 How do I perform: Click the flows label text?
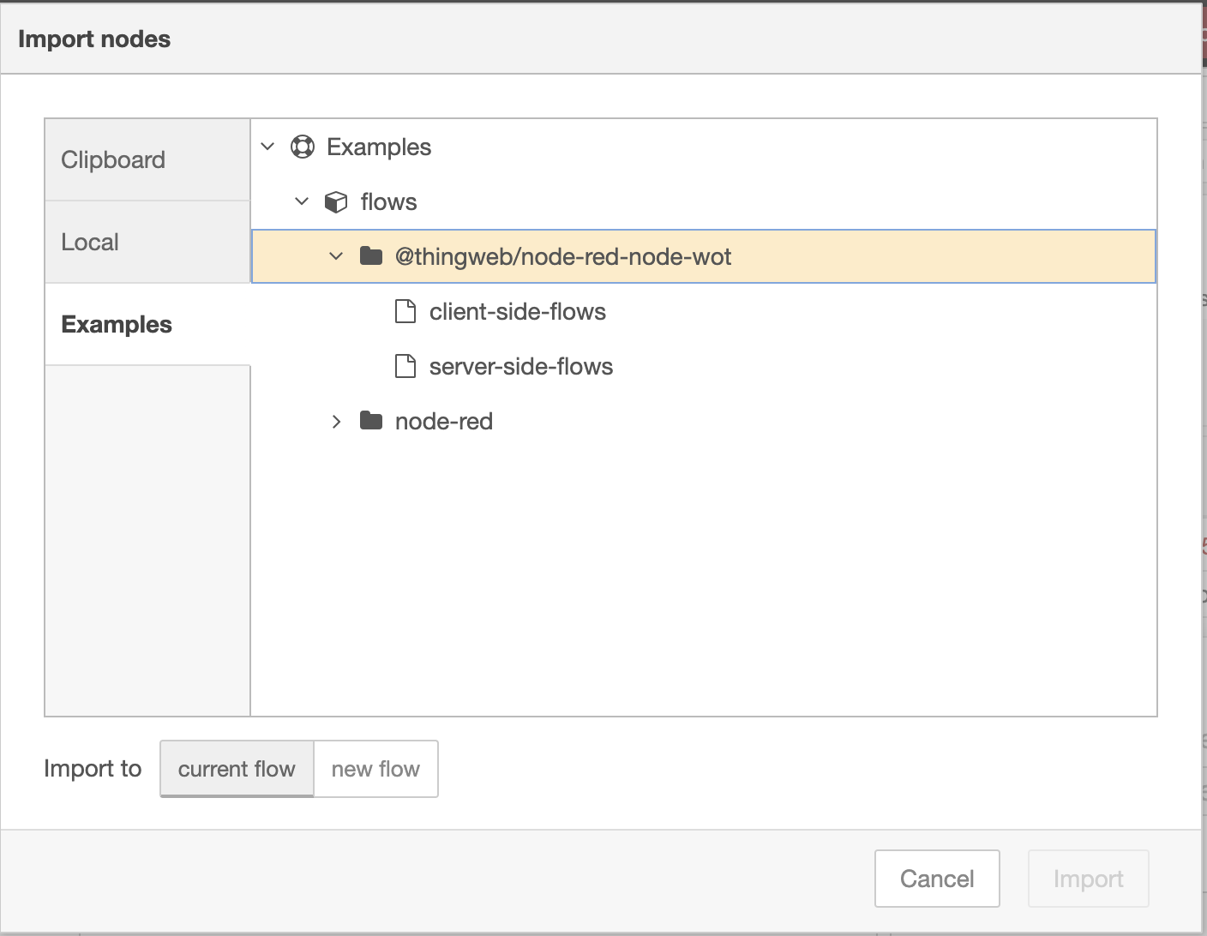(388, 201)
